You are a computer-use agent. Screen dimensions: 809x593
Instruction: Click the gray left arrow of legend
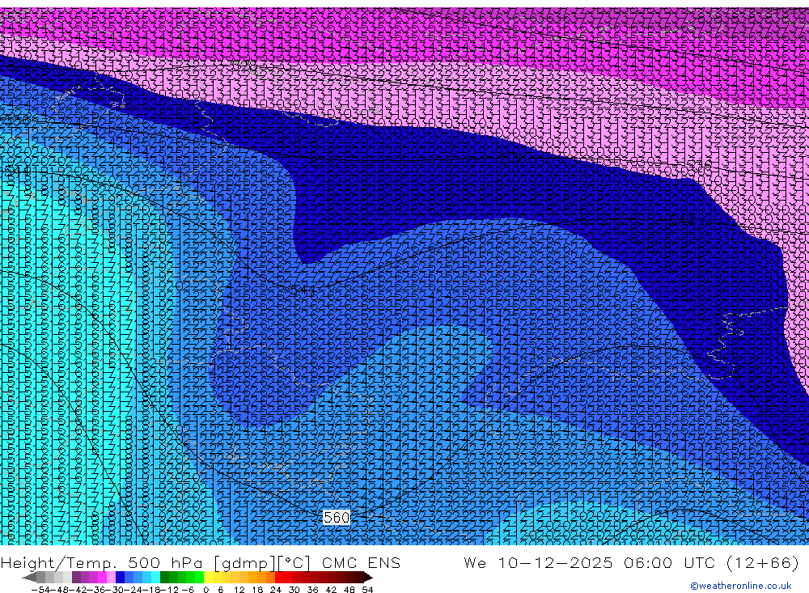(x=29, y=577)
